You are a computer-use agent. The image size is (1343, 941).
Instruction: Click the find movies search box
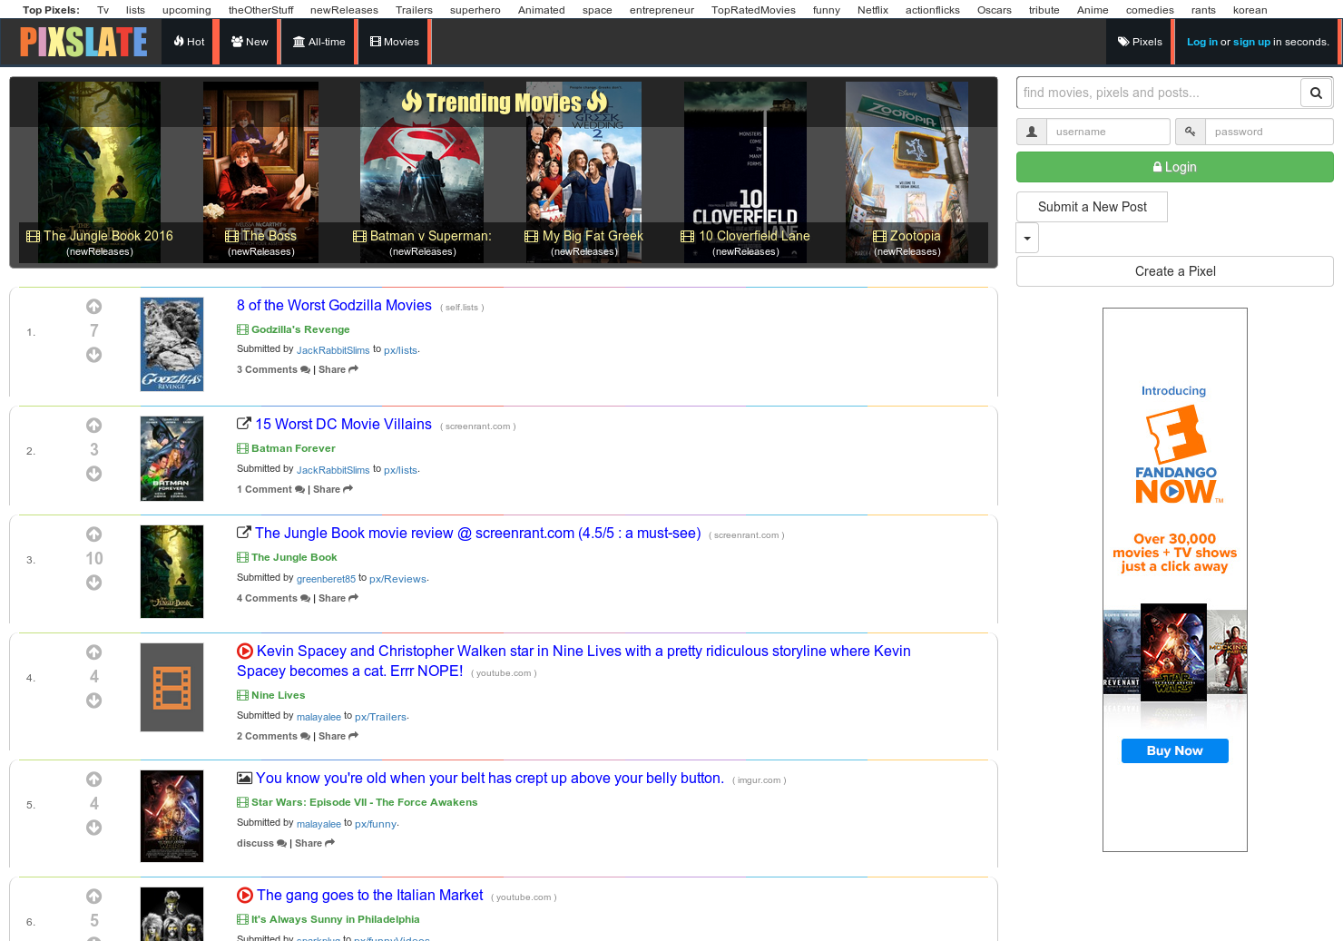(x=1158, y=93)
